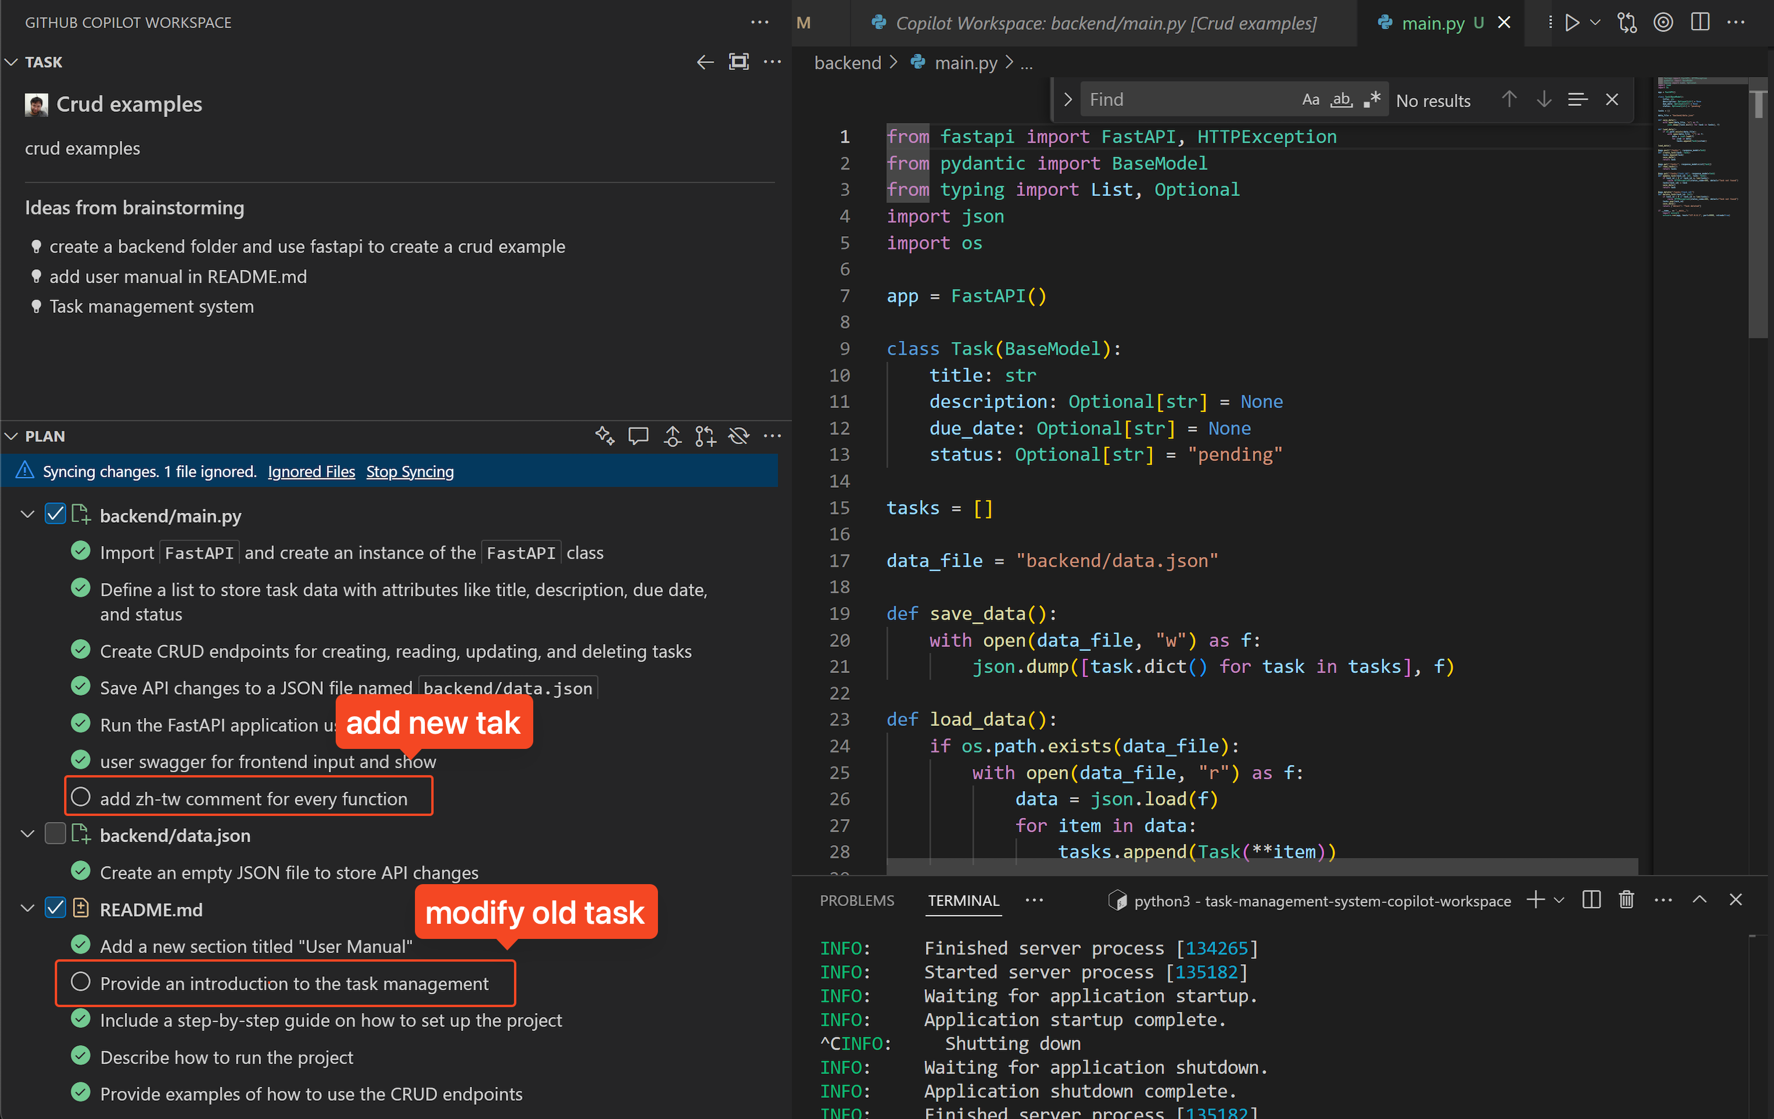1774x1119 pixels.
Task: Click the sparkle generate icon in PLAN header
Action: tap(605, 436)
